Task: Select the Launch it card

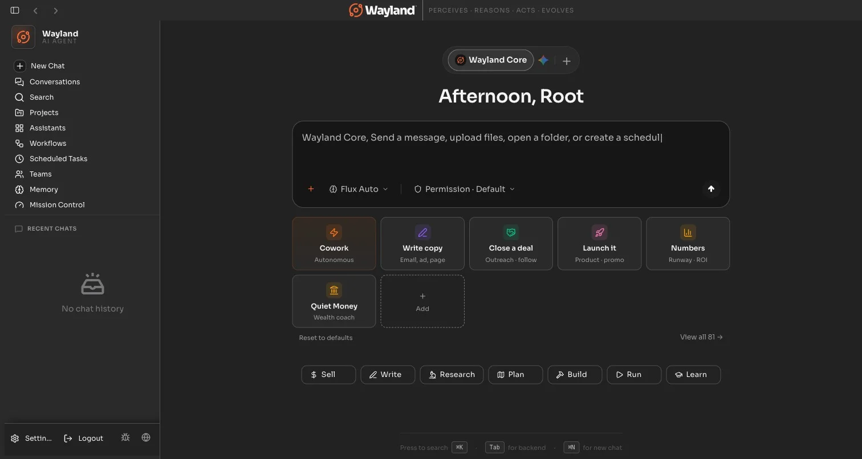Action: 599,244
